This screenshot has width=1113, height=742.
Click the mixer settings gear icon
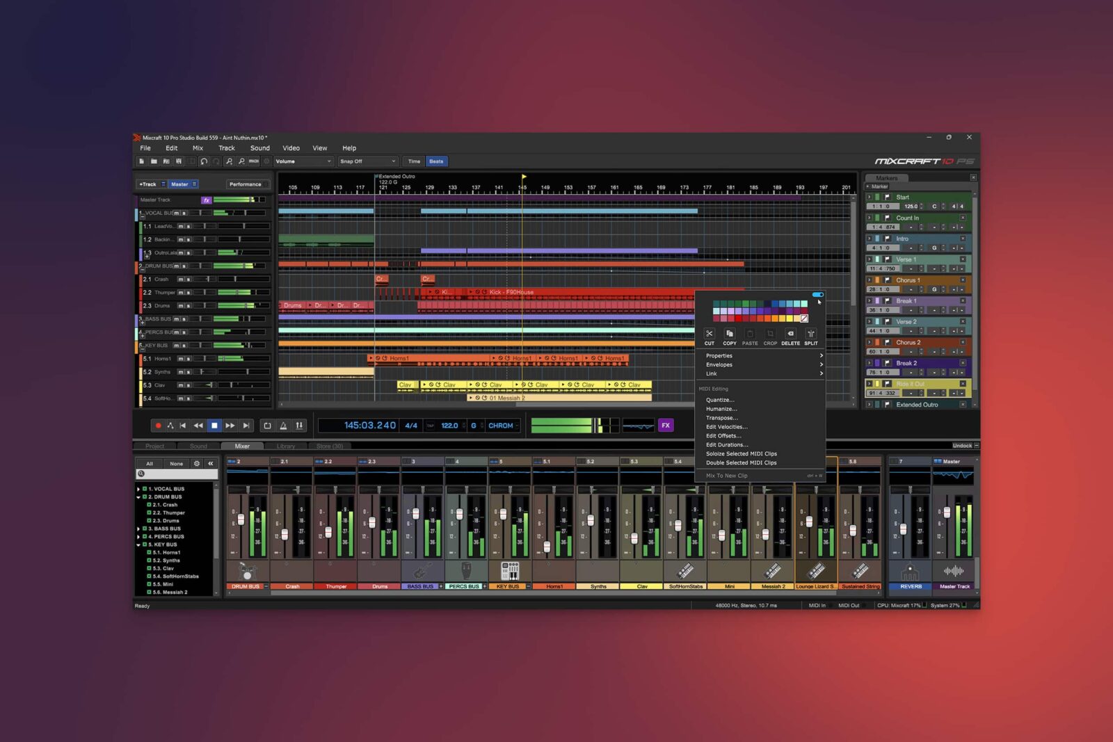point(197,464)
